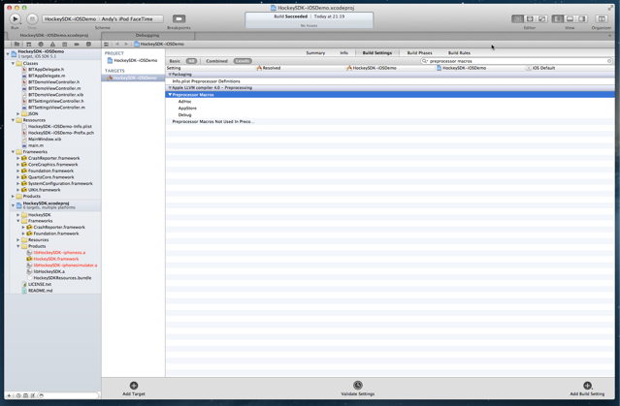Viewport: 620px width, 406px height.
Task: Open README.md file
Action: pos(40,291)
